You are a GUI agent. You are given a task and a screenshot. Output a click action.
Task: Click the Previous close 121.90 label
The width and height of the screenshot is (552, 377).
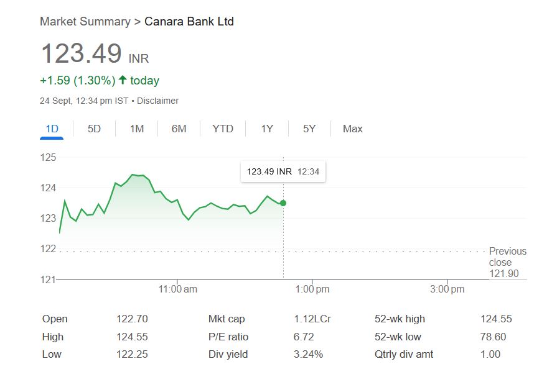507,262
